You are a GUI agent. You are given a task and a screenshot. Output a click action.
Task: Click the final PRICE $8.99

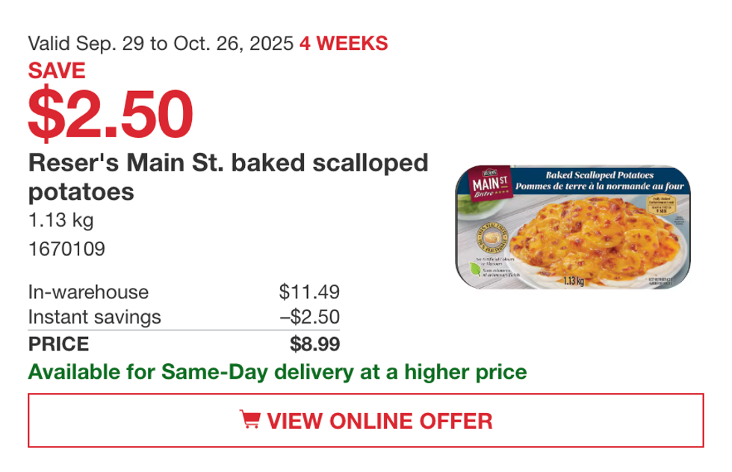314,344
